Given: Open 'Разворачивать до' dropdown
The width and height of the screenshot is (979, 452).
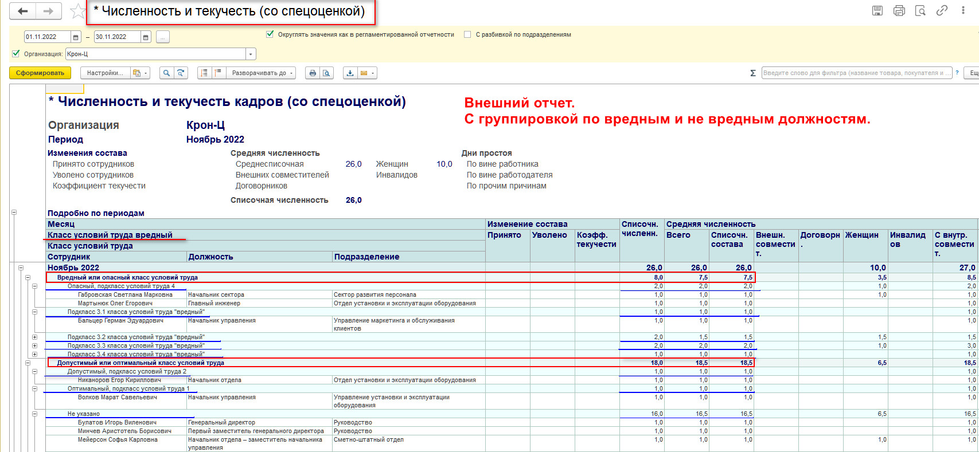Looking at the screenshot, I should point(262,73).
